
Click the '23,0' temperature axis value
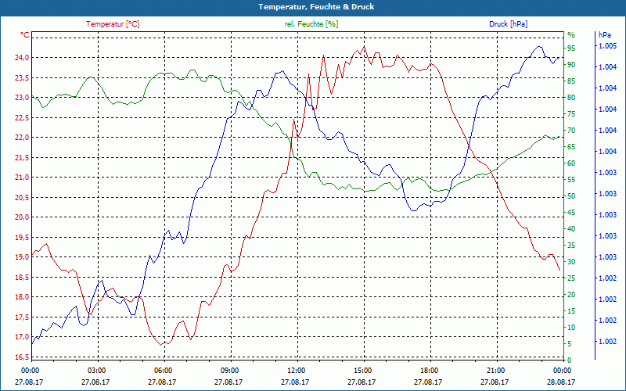(x=22, y=97)
